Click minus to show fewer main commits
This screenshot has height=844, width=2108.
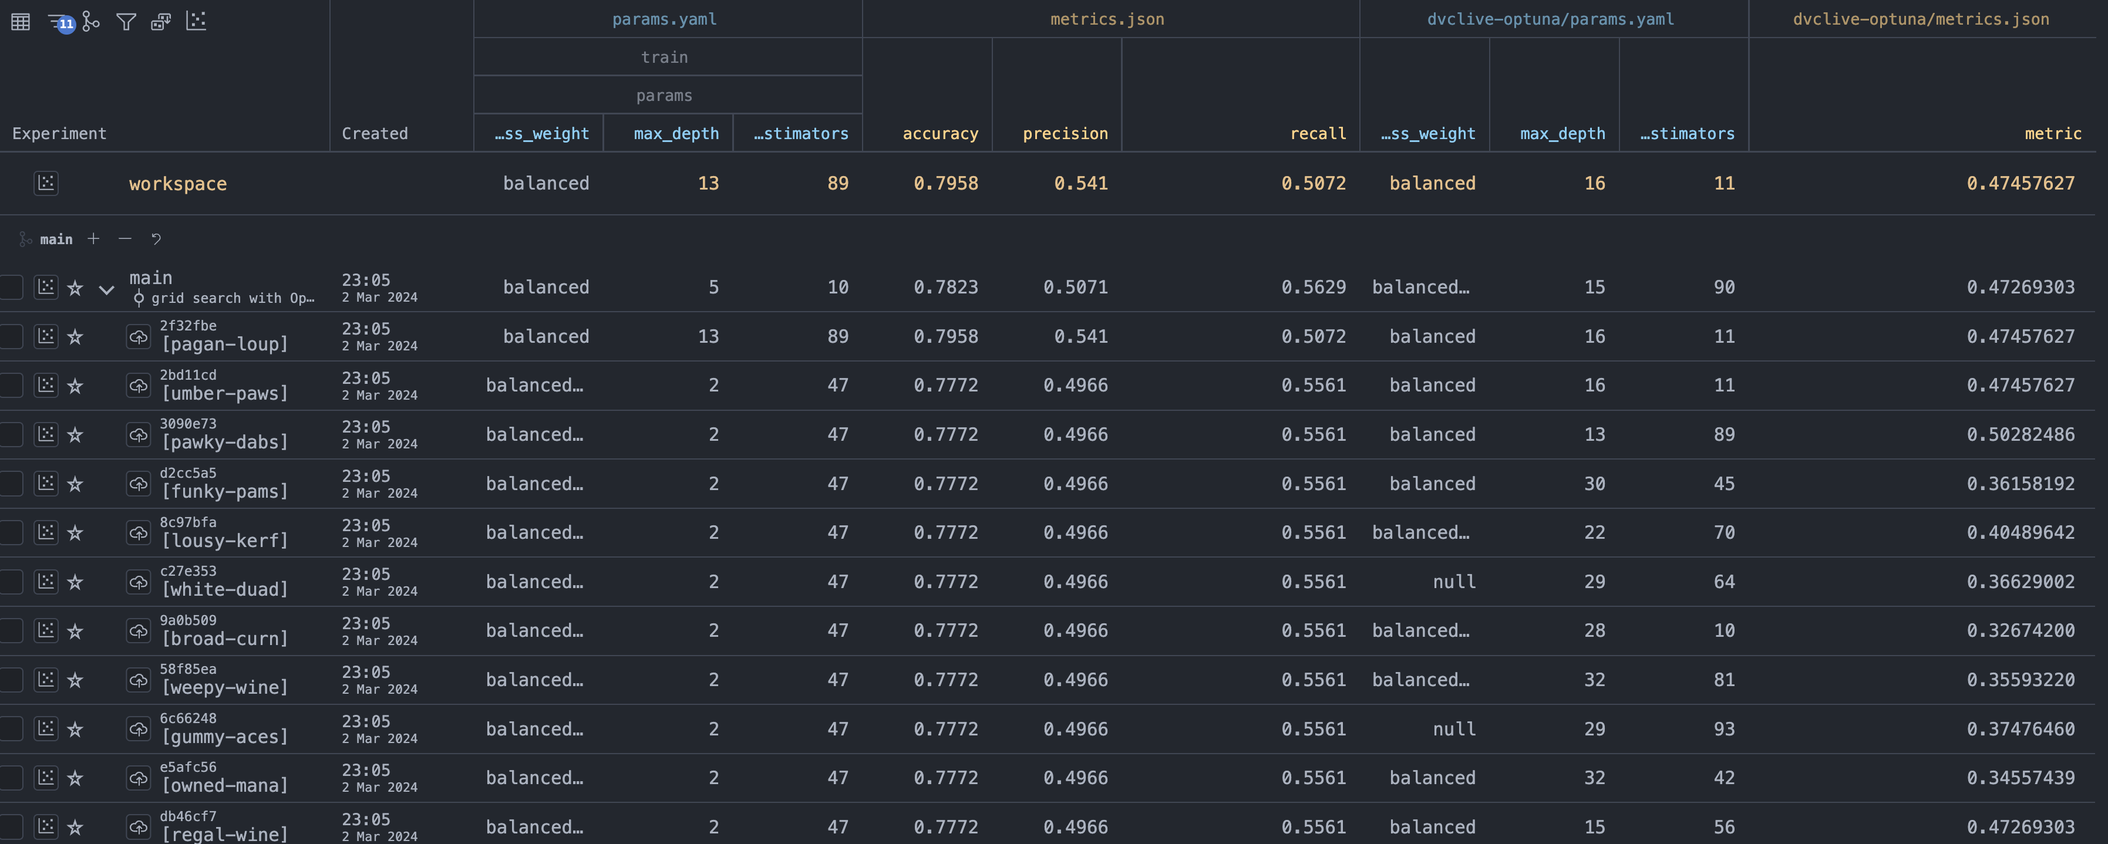point(124,239)
